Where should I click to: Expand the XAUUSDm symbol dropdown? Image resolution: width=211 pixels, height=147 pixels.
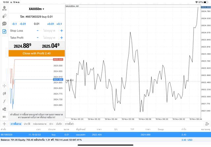pos(36,9)
